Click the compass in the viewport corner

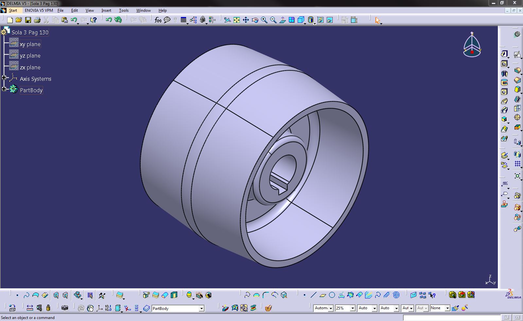pos(472,45)
